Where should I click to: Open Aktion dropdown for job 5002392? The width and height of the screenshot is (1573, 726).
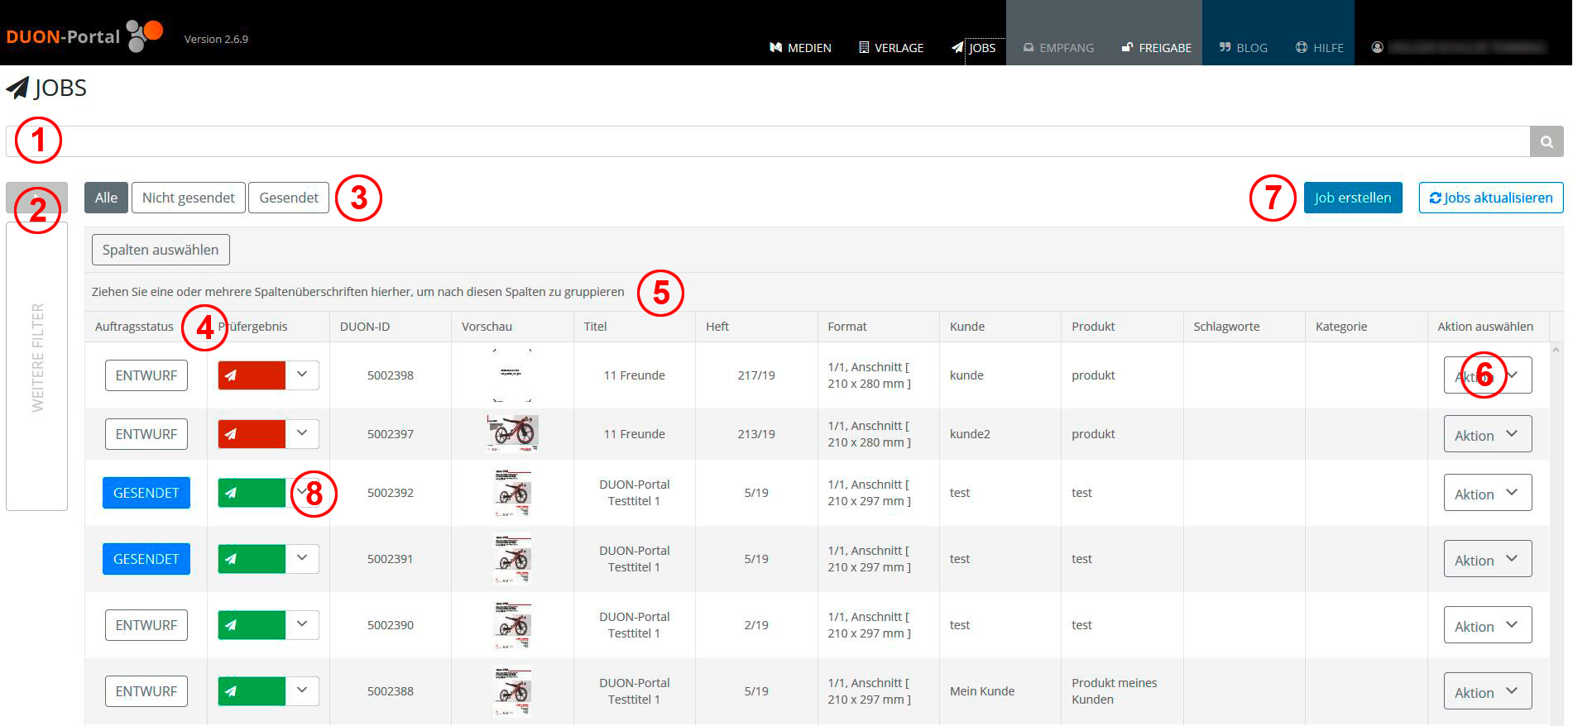click(x=1488, y=493)
